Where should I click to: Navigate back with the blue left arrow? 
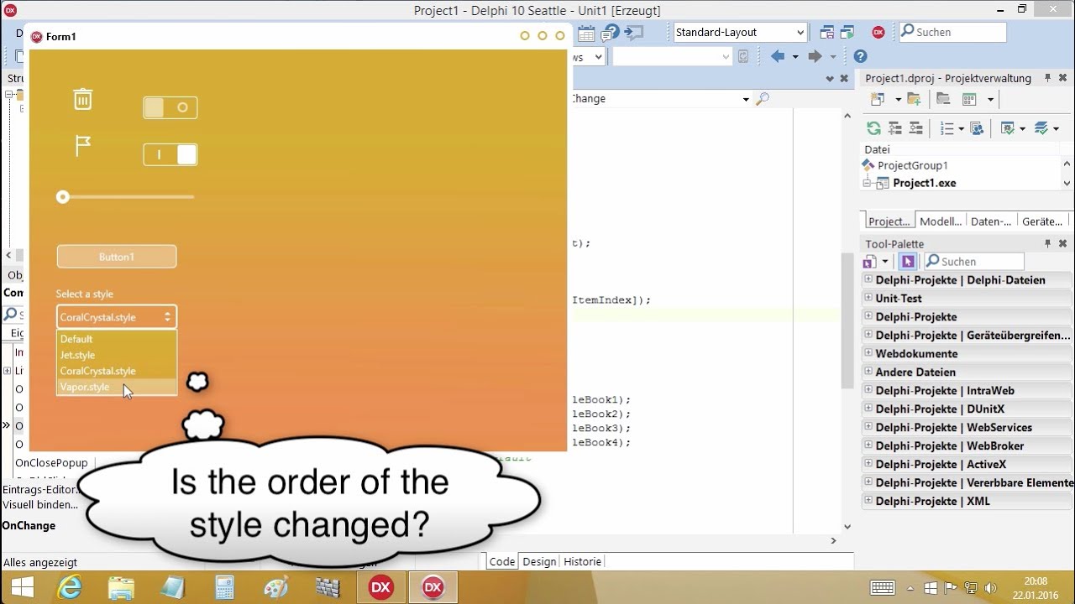click(778, 56)
